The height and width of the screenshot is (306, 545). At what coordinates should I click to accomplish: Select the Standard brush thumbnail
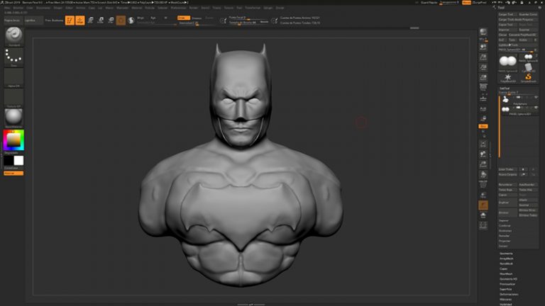(x=13, y=36)
